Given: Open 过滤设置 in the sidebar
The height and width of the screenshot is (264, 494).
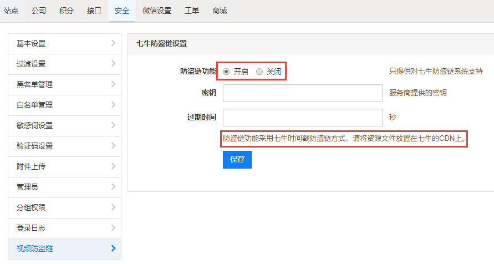Looking at the screenshot, I should (x=64, y=64).
